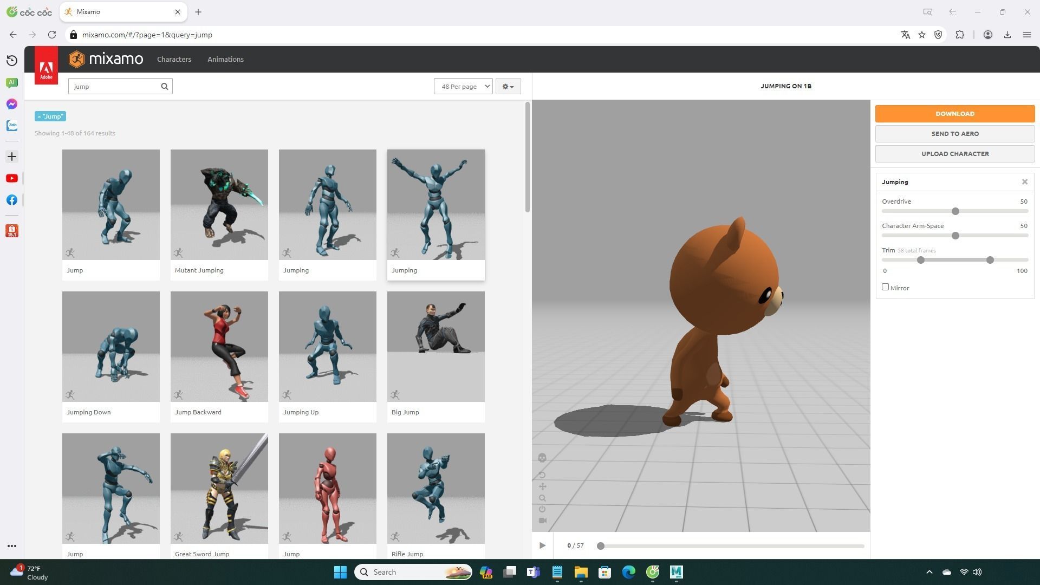Select the Jump Backward animation thumbnail

(x=219, y=347)
